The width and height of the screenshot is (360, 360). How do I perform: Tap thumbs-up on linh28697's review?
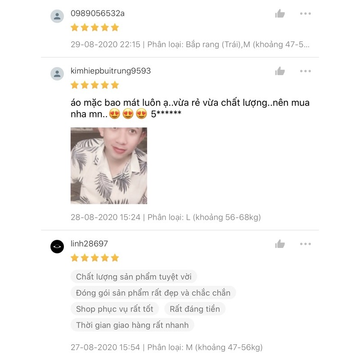pyautogui.click(x=280, y=244)
